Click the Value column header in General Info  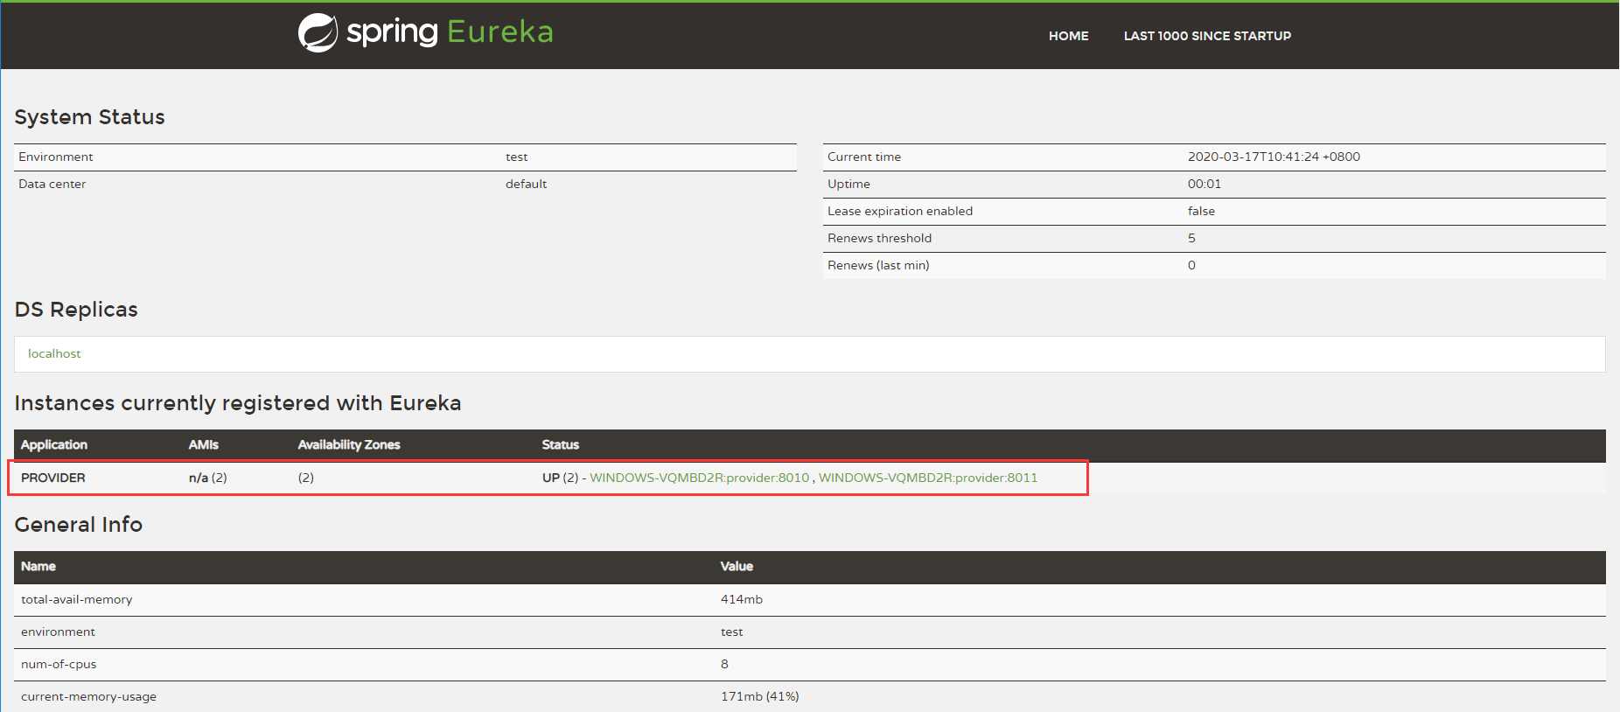pos(737,566)
